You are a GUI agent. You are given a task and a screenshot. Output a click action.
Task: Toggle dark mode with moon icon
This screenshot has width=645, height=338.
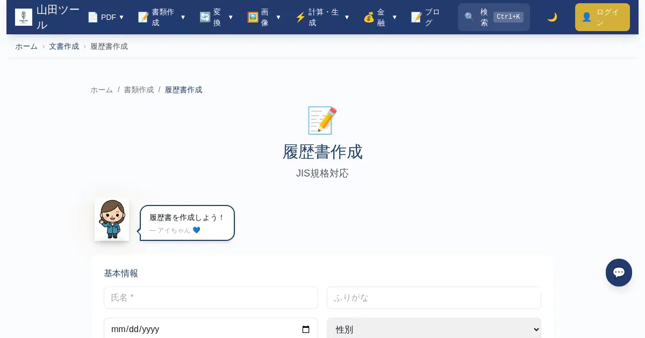[x=552, y=17]
